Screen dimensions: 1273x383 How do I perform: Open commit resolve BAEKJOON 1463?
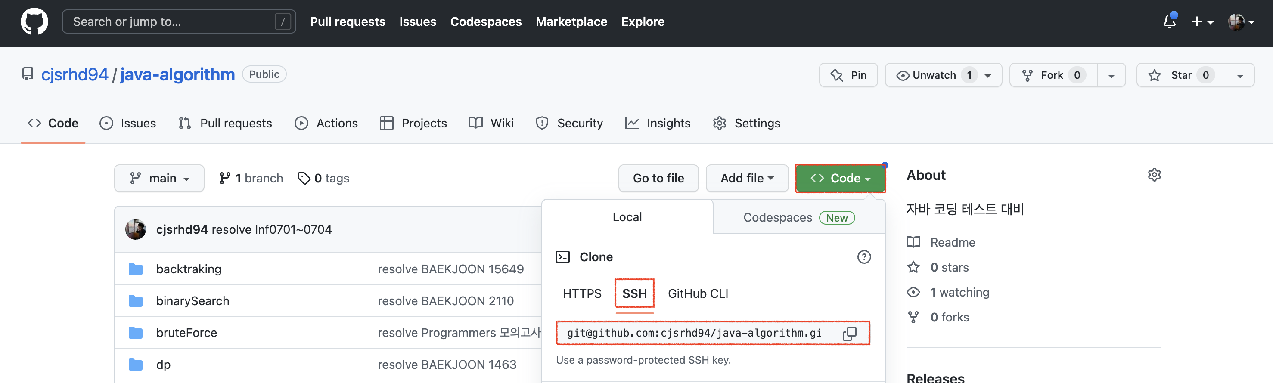click(447, 365)
